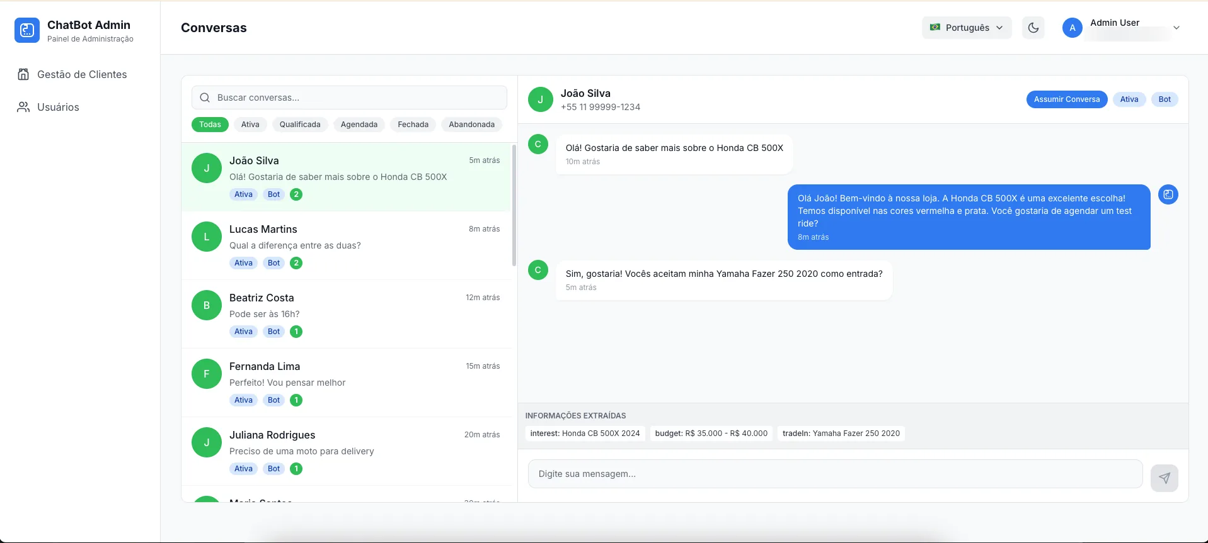Toggle dark mode with the moon icon
1208x543 pixels.
tap(1033, 28)
